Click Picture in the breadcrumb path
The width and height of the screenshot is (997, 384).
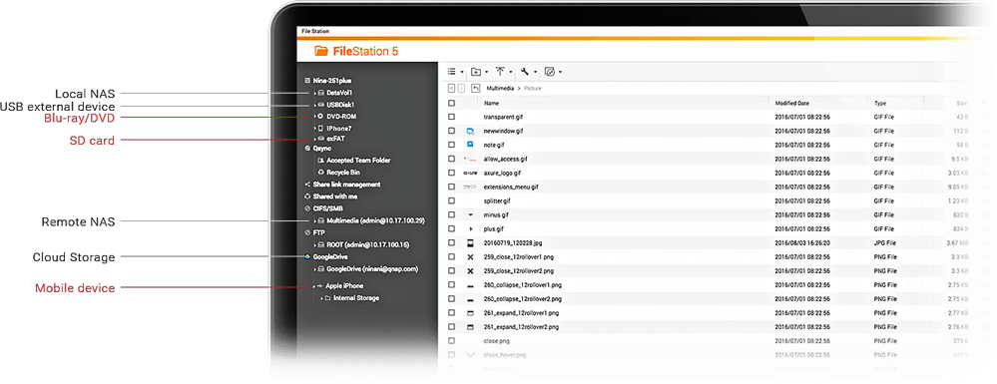point(532,89)
